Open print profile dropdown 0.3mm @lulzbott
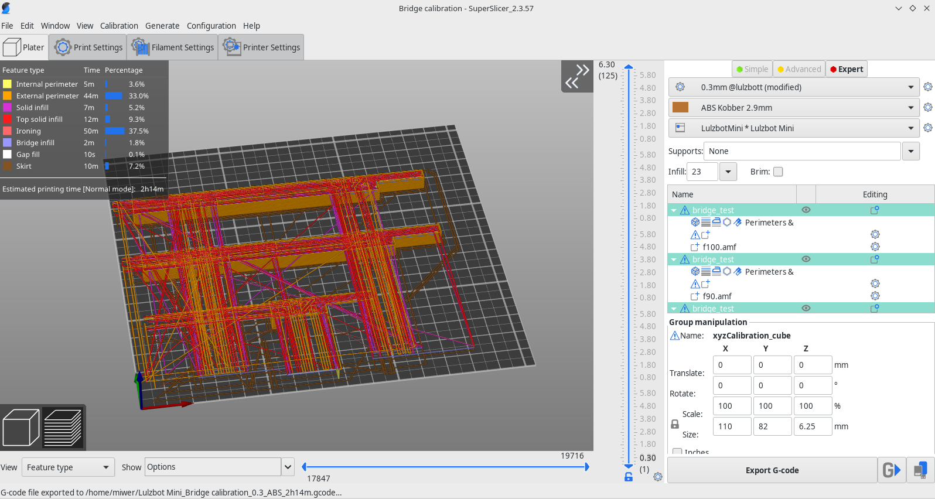 (793, 87)
